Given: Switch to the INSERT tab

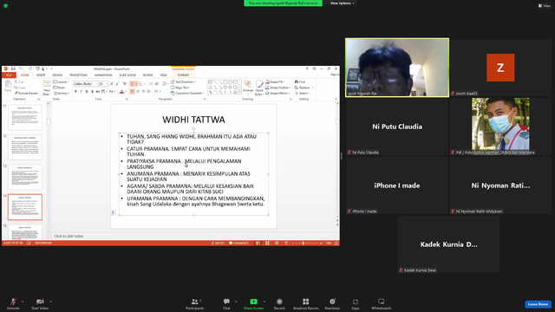Looking at the screenshot, I should pos(41,75).
